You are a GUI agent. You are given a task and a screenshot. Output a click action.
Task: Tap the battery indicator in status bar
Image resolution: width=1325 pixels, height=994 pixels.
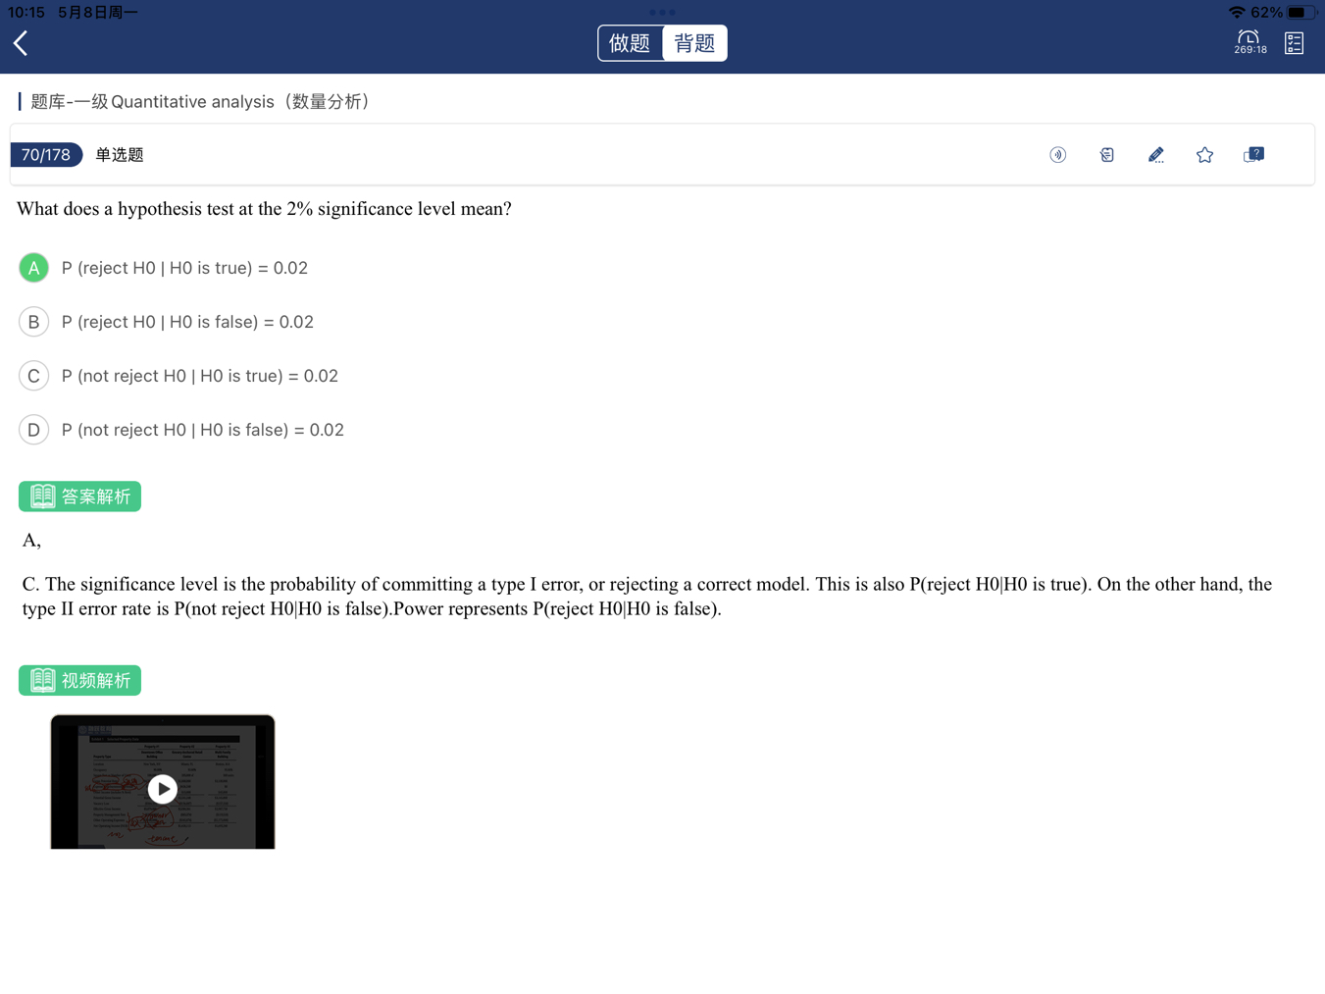coord(1300,13)
